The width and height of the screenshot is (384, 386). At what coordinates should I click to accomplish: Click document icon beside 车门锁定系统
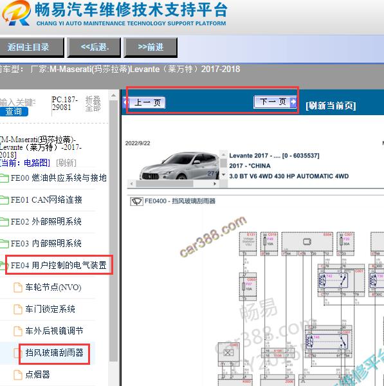(x=18, y=309)
